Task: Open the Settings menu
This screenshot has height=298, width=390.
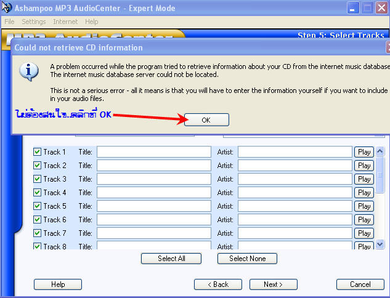Action: click(x=33, y=22)
